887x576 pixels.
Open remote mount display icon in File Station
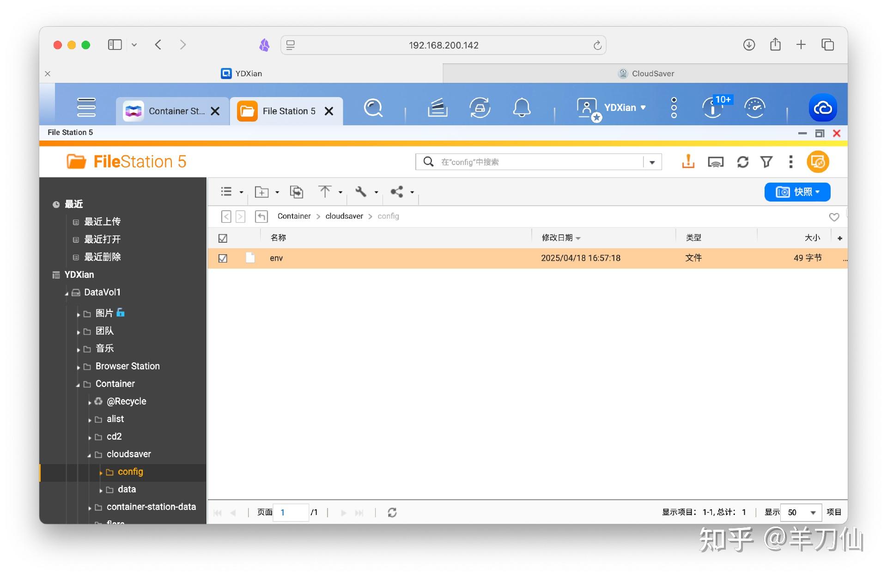coord(716,162)
